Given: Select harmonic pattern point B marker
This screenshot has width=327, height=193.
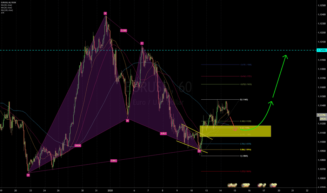Looking at the screenshot, I should click(x=127, y=120).
